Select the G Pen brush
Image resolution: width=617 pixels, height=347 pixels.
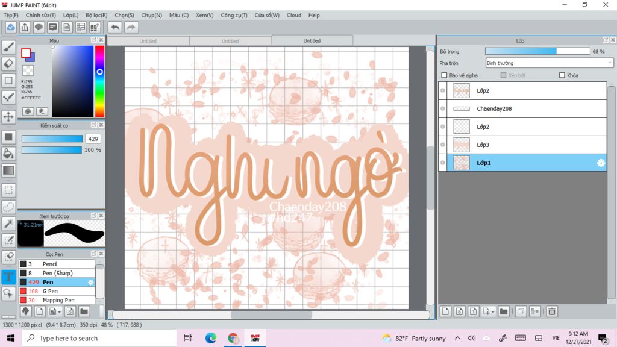click(57, 291)
